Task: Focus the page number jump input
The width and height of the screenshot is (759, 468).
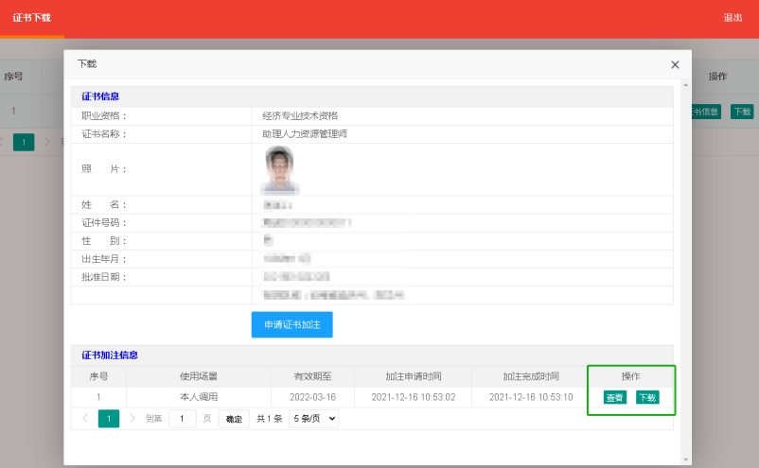Action: (x=182, y=419)
